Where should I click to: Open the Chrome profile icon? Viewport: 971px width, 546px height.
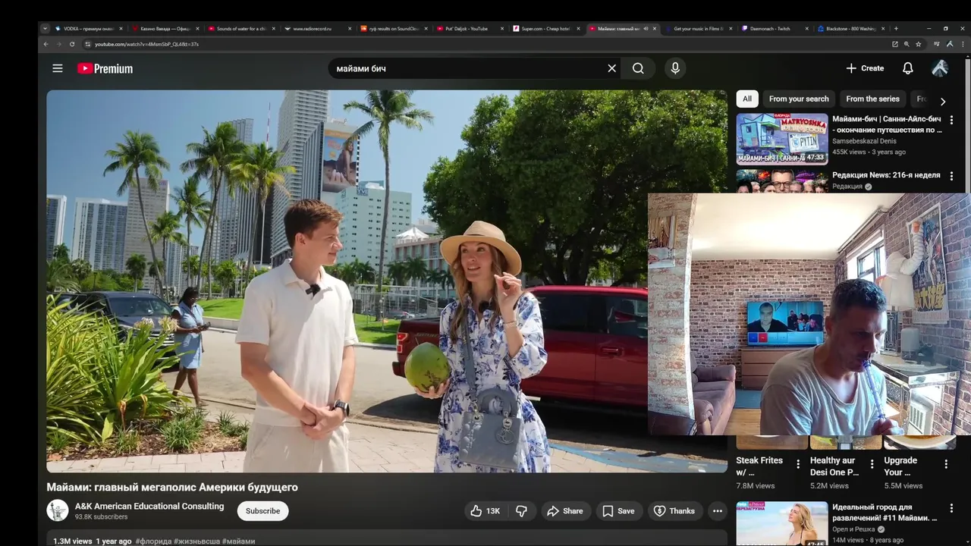click(949, 44)
